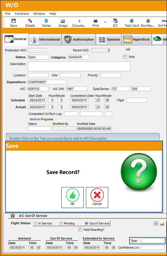
Task: Click the Schedule completion minute field showing 59
Action: click(107, 100)
